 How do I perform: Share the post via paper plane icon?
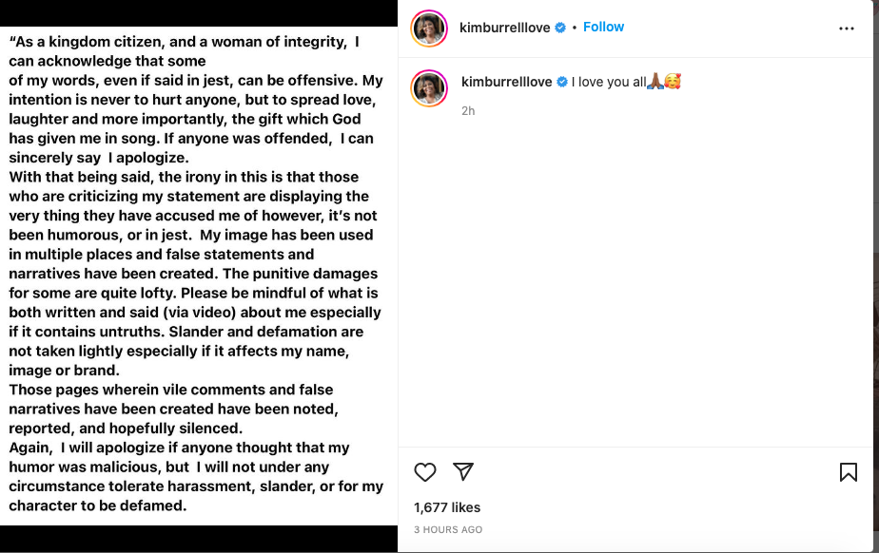point(463,472)
